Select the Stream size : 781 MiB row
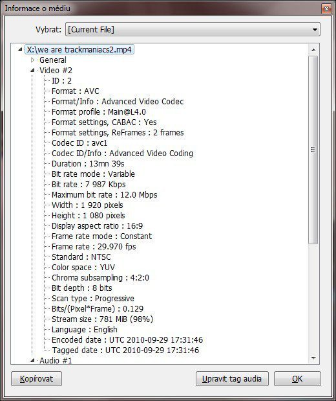 coord(102,319)
